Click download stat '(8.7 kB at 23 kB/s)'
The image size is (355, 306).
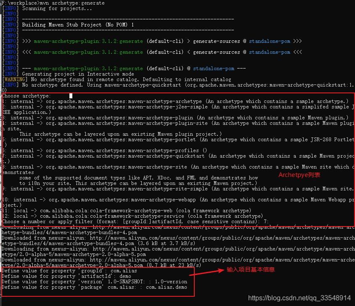coord(174,265)
